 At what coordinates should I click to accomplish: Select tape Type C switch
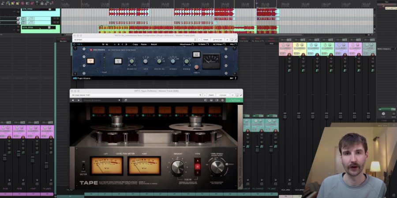click(x=198, y=172)
